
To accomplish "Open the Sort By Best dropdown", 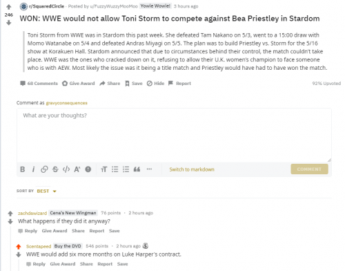I will click(46, 191).
